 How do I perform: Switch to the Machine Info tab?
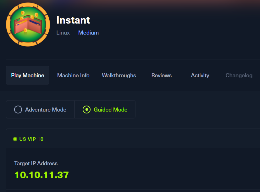click(x=73, y=75)
